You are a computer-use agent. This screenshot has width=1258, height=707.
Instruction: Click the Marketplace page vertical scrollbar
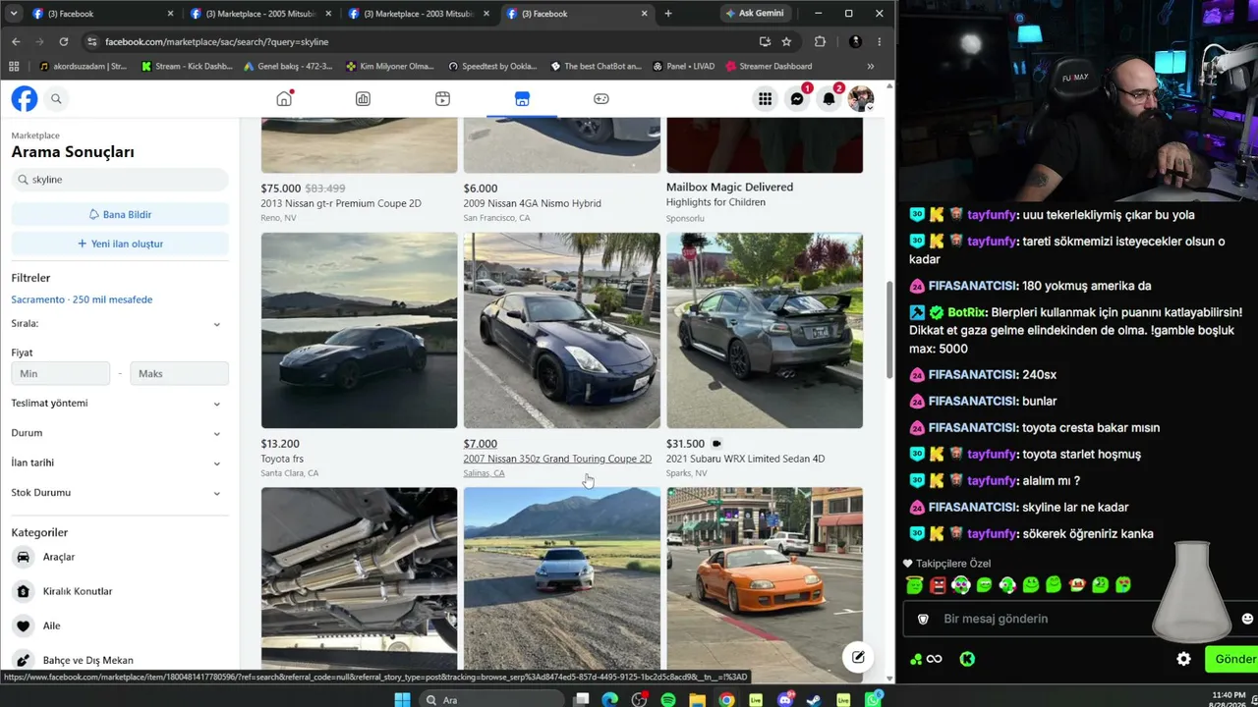890,330
